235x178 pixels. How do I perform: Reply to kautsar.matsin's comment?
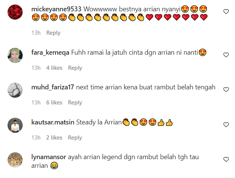tap(75, 138)
